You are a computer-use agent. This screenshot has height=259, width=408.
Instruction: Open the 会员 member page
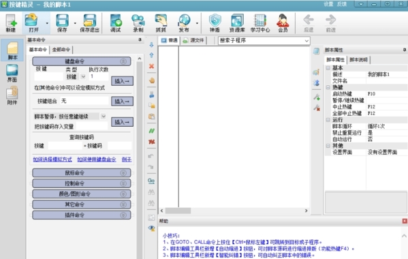tap(283, 23)
